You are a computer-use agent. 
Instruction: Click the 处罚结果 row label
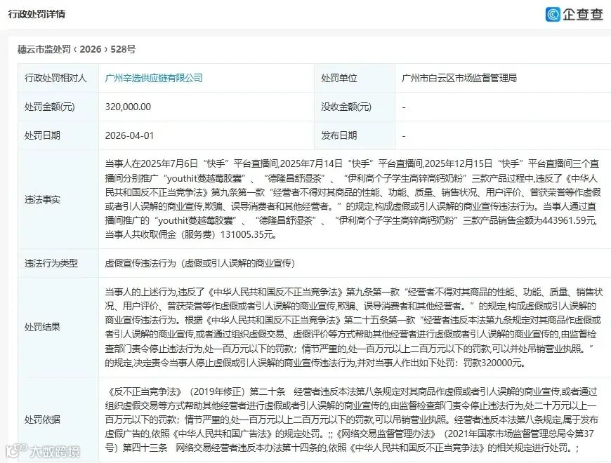point(42,327)
